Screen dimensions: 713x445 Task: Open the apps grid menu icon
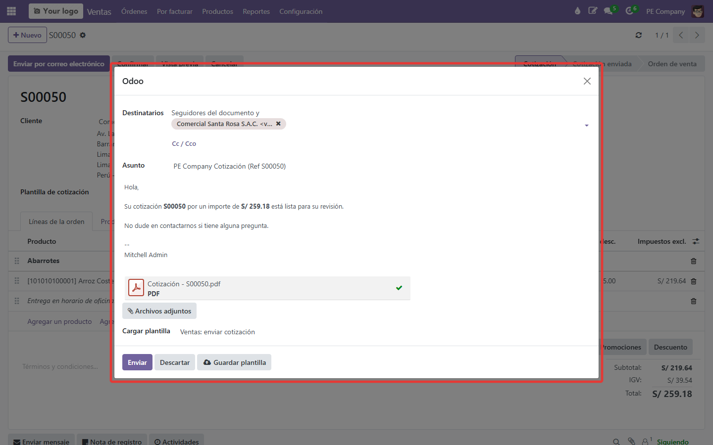pos(11,11)
